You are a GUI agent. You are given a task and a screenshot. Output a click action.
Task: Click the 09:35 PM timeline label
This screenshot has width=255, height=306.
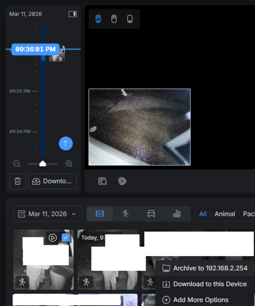point(20,91)
